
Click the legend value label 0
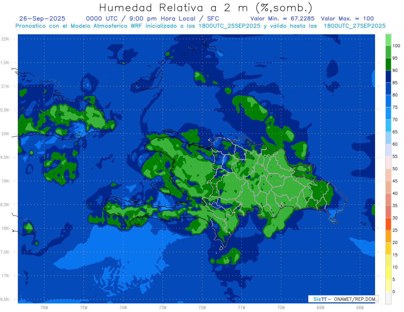394,291
